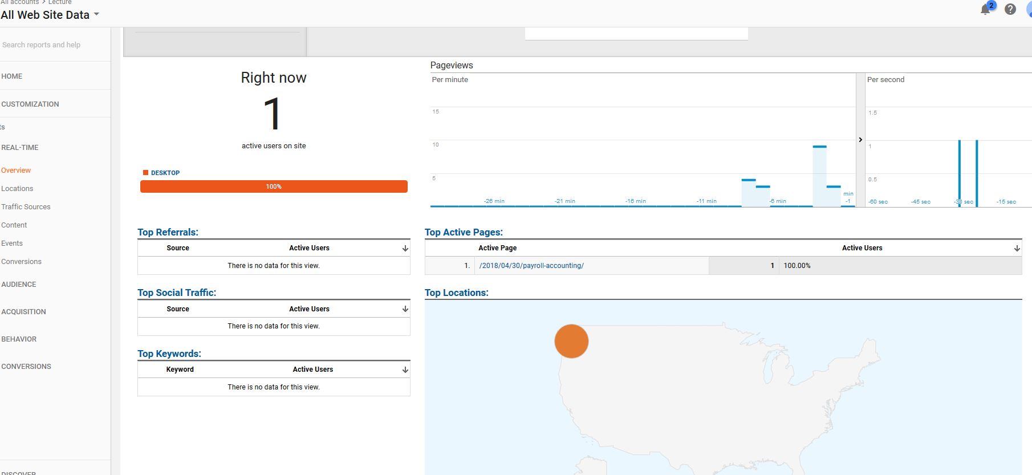The width and height of the screenshot is (1032, 475).
Task: Sort Top Social Traffic by Active Users arrow
Action: (405, 309)
